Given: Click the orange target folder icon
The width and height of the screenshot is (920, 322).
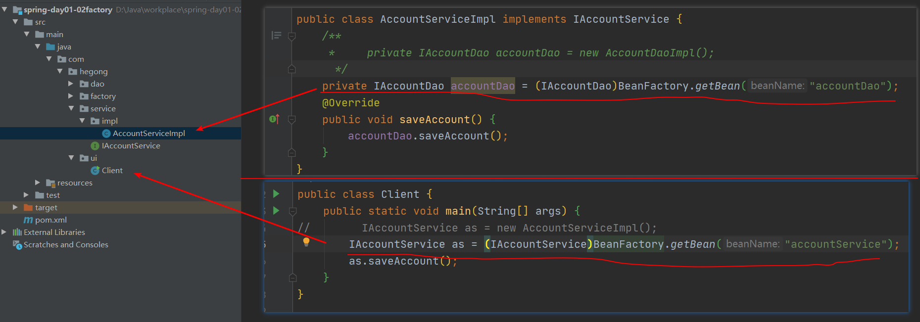Looking at the screenshot, I should click(x=28, y=207).
